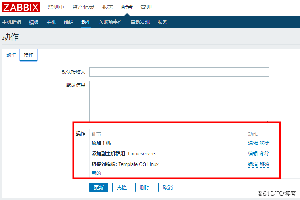Select the 添加到主机群组: Linux servers text
The width and height of the screenshot is (300, 200).
coord(124,154)
